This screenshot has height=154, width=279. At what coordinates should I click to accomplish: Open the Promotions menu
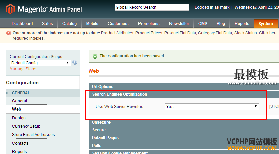pos(149,24)
